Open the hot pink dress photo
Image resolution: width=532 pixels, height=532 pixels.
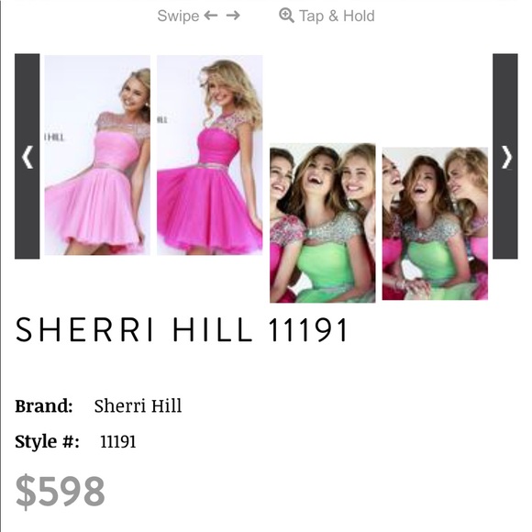click(x=209, y=155)
